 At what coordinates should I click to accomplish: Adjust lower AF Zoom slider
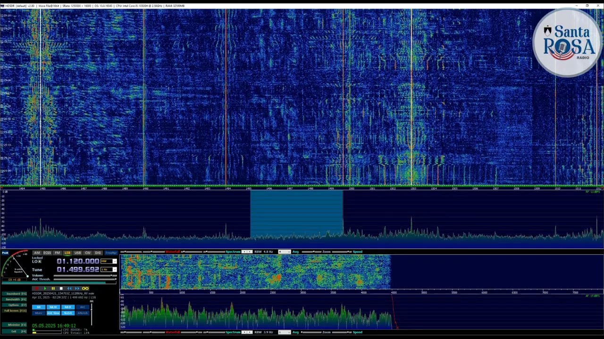pyautogui.click(x=311, y=332)
